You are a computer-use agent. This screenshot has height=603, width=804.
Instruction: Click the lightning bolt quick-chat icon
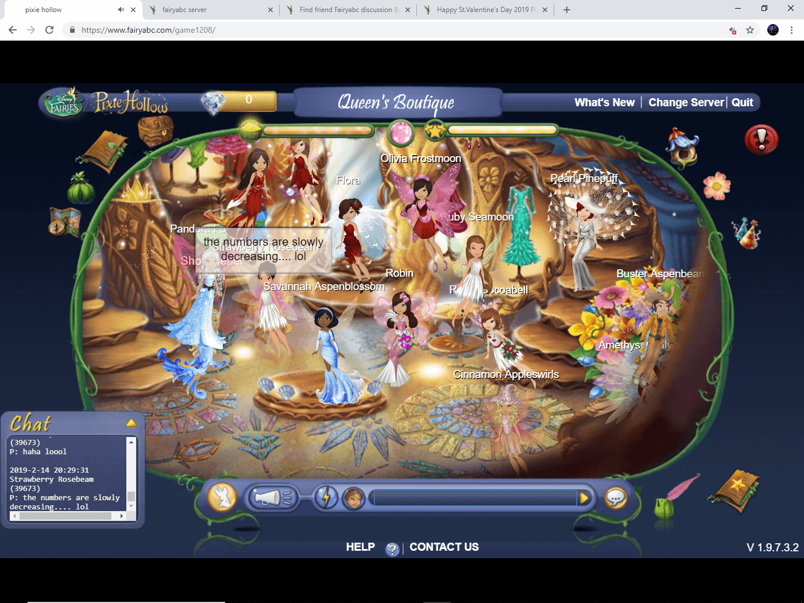(x=326, y=497)
